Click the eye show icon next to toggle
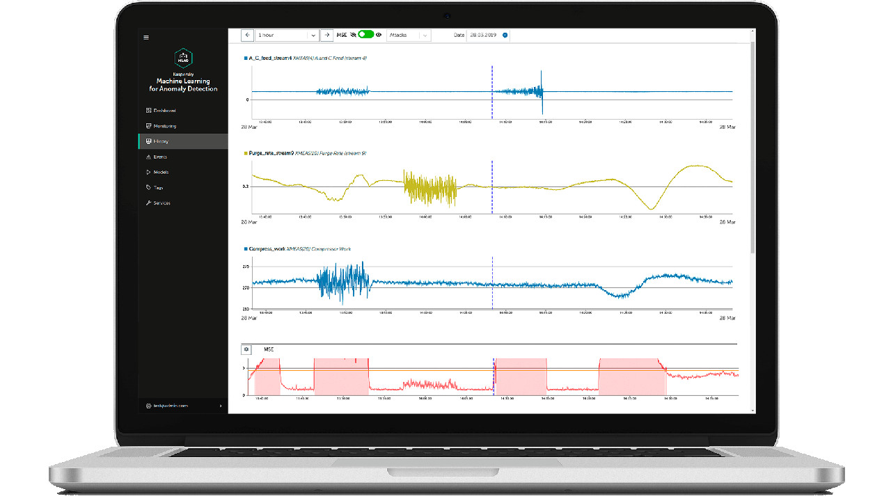 (379, 34)
